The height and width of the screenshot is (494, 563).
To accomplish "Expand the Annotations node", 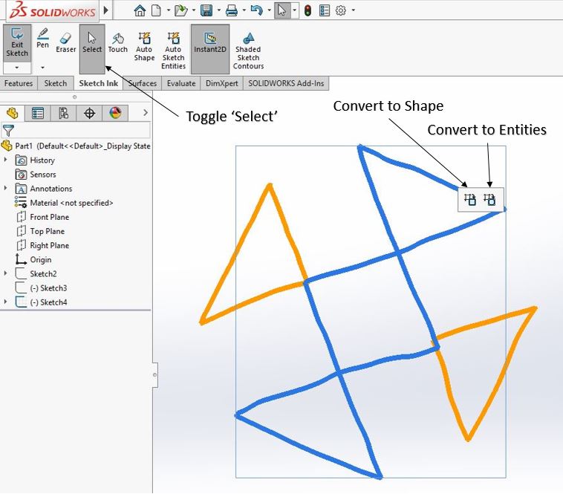I will click(x=5, y=188).
